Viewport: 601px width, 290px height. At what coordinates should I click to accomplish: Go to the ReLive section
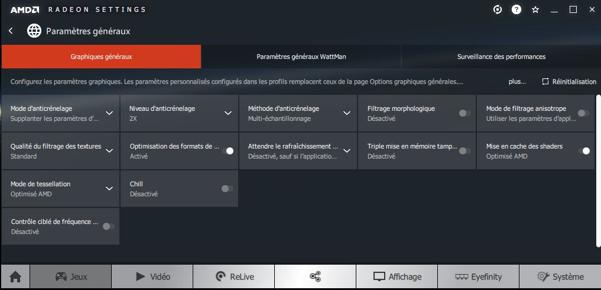point(234,276)
